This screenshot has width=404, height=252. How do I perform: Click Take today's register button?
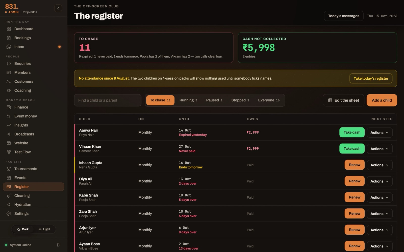tap(371, 78)
